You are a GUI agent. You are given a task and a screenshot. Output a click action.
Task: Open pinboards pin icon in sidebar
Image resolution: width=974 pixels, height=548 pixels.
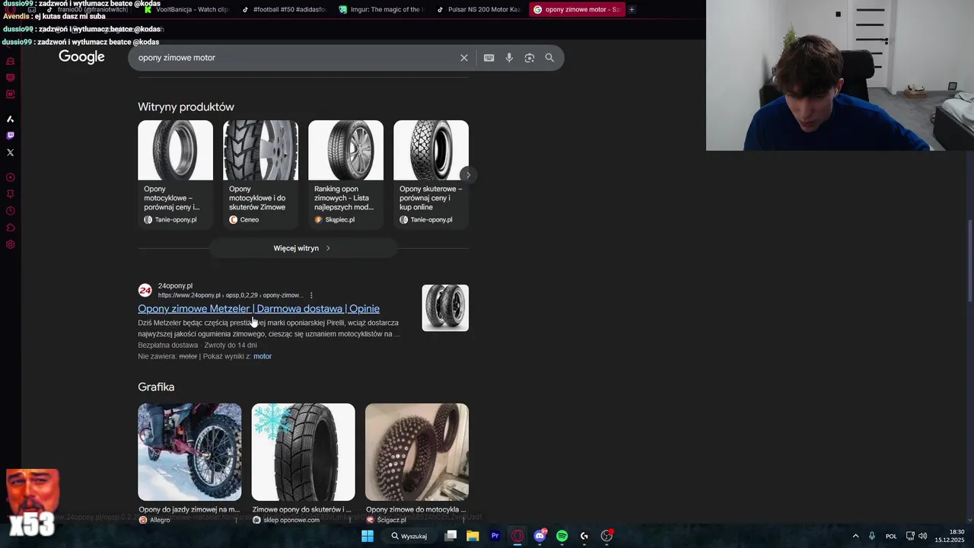click(x=10, y=194)
